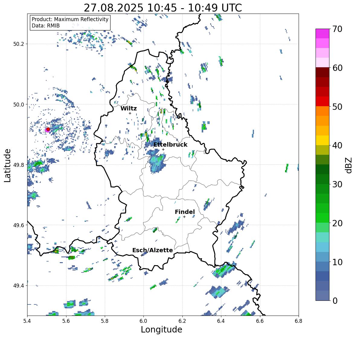This screenshot has height=337, width=356.
Task: Click the 0 dBZ label on the colorbar
Action: 335,301
